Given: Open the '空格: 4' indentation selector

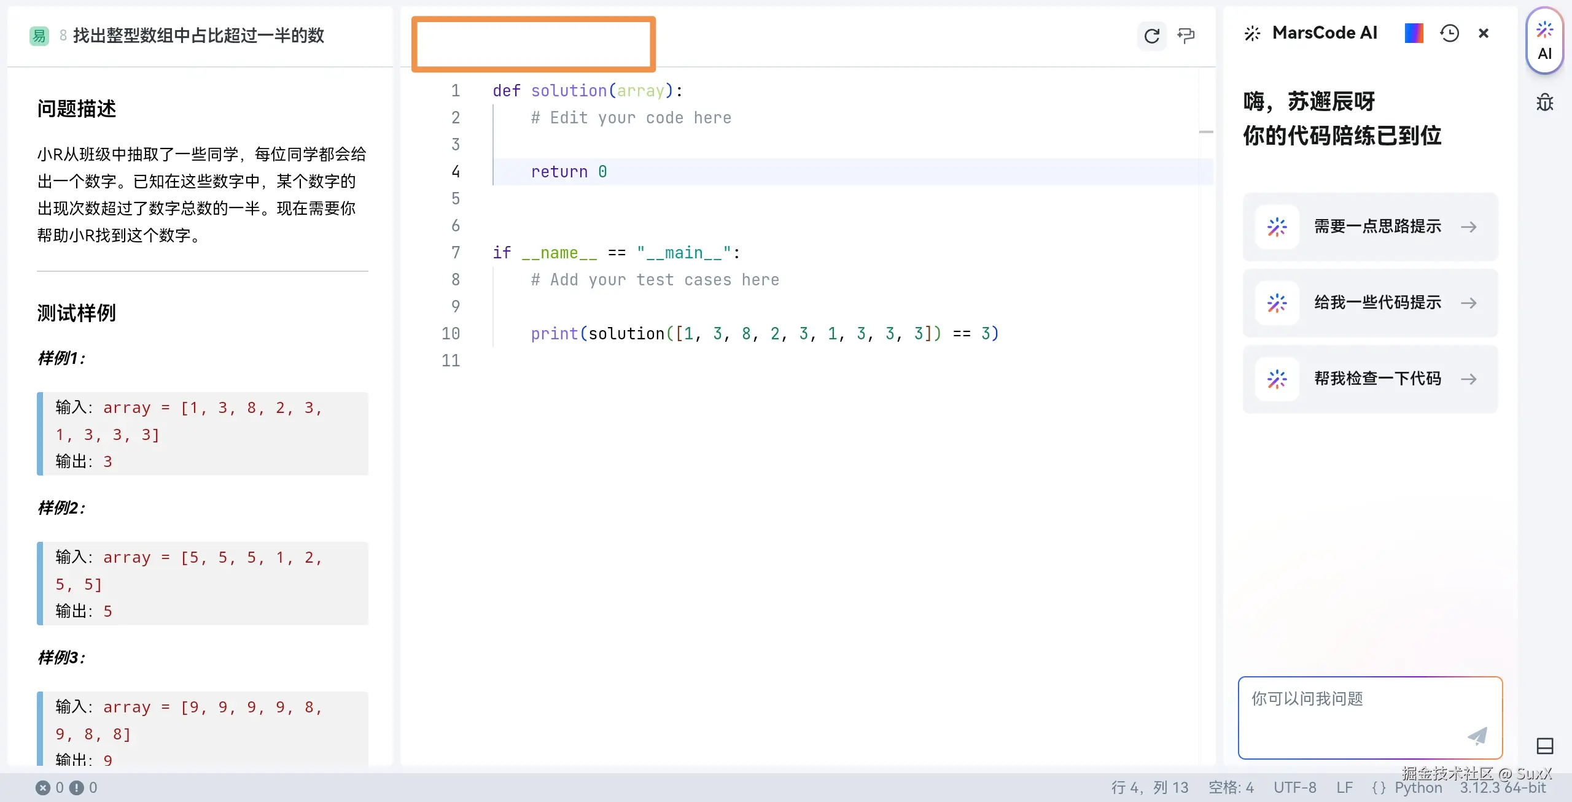Looking at the screenshot, I should tap(1231, 787).
